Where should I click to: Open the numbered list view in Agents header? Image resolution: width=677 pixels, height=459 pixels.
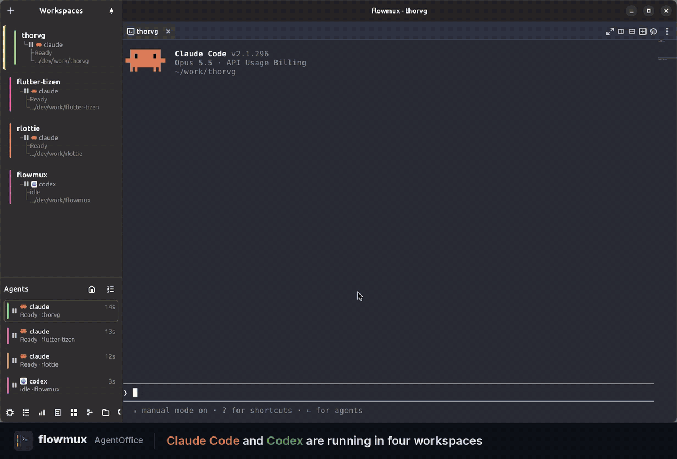click(111, 289)
